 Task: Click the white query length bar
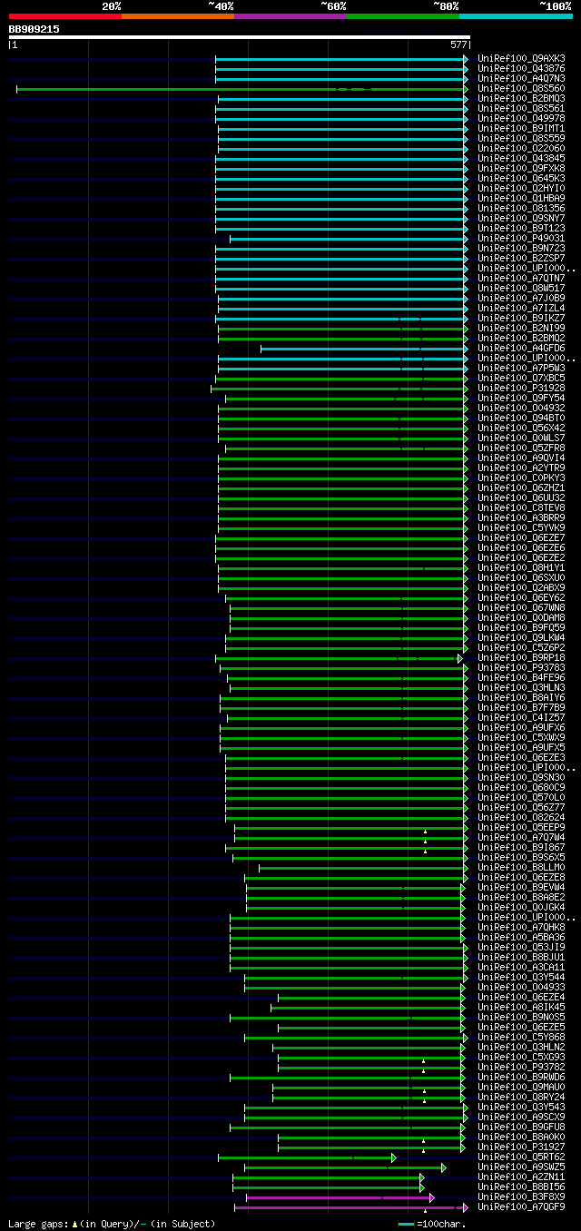[x=240, y=37]
